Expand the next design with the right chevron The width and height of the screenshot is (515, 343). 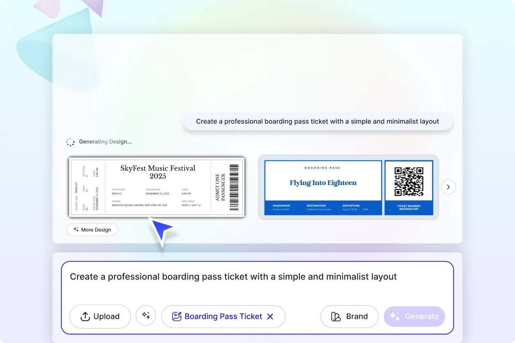(x=448, y=187)
